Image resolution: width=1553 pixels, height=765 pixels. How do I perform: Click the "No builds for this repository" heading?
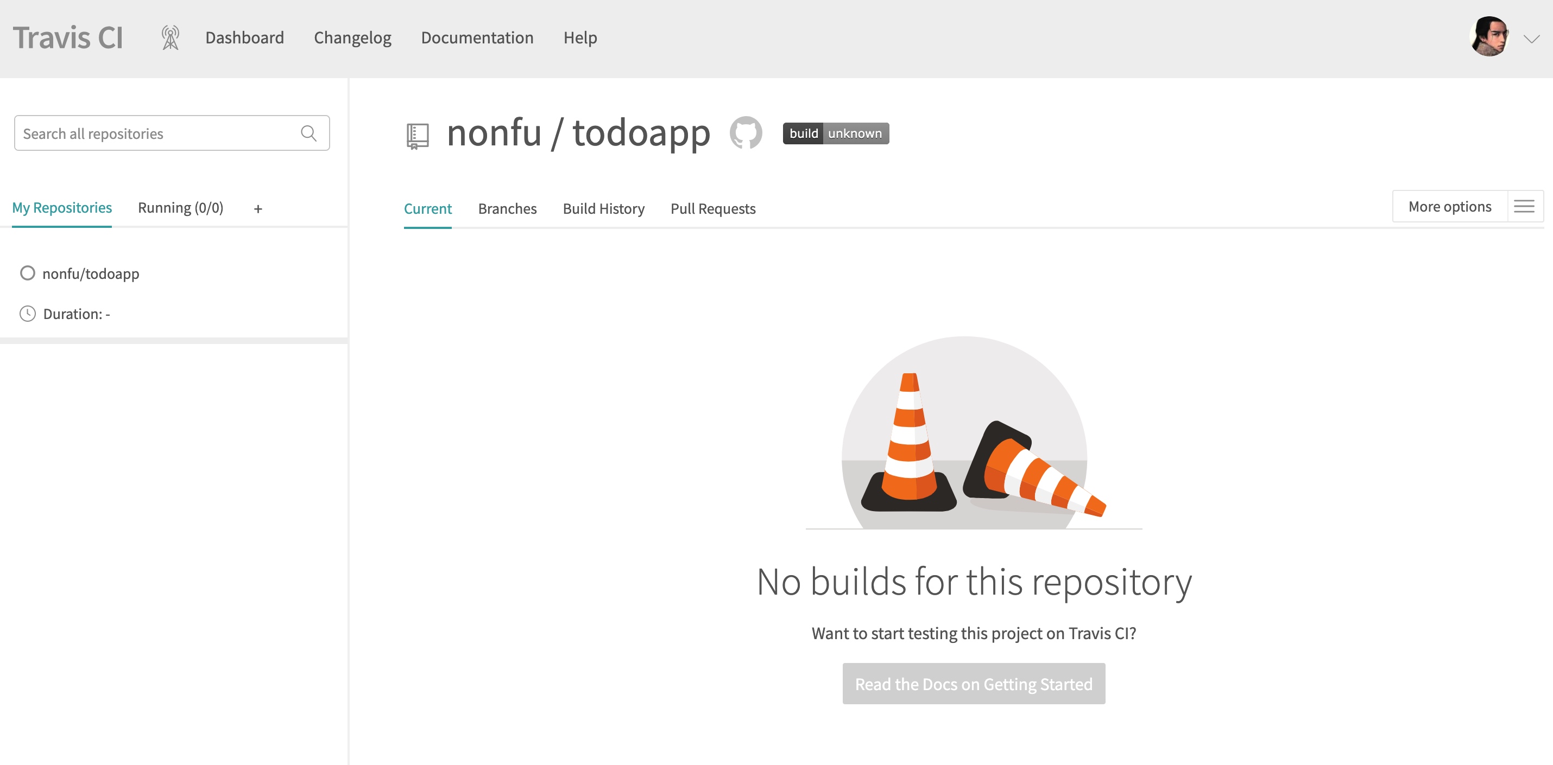point(974,582)
